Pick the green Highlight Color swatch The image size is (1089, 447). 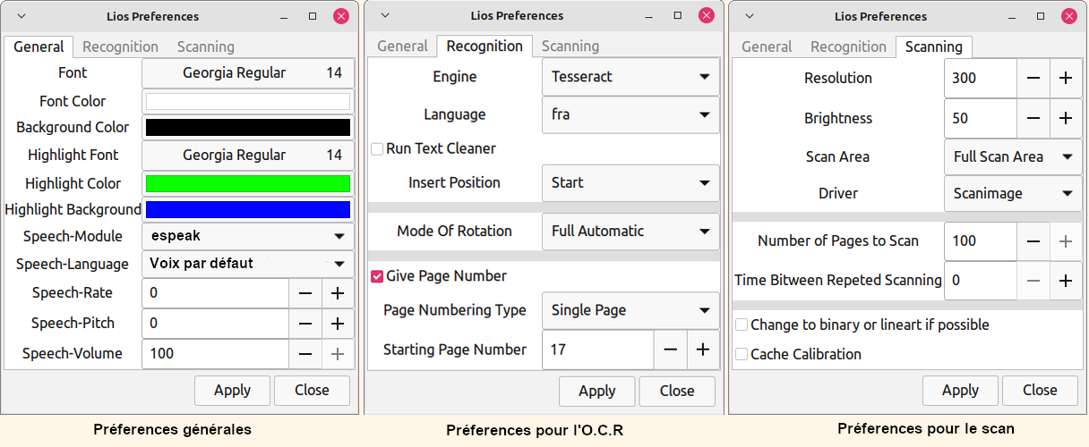(x=247, y=184)
